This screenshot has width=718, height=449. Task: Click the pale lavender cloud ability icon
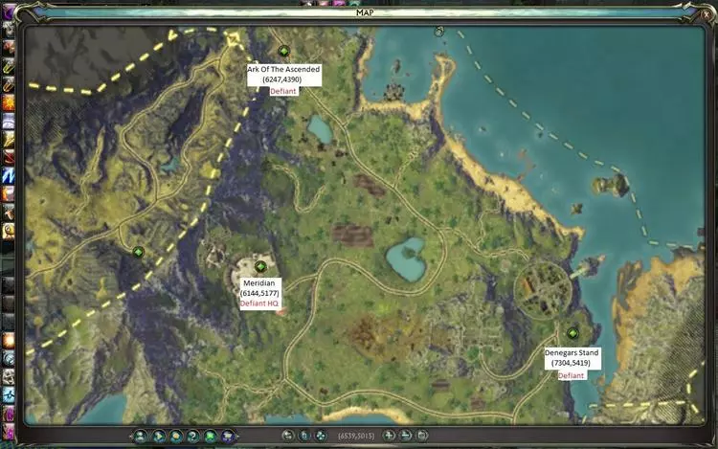point(9,122)
